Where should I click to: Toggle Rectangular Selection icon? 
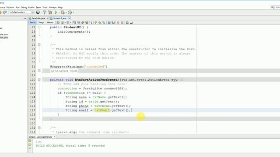coord(91,23)
